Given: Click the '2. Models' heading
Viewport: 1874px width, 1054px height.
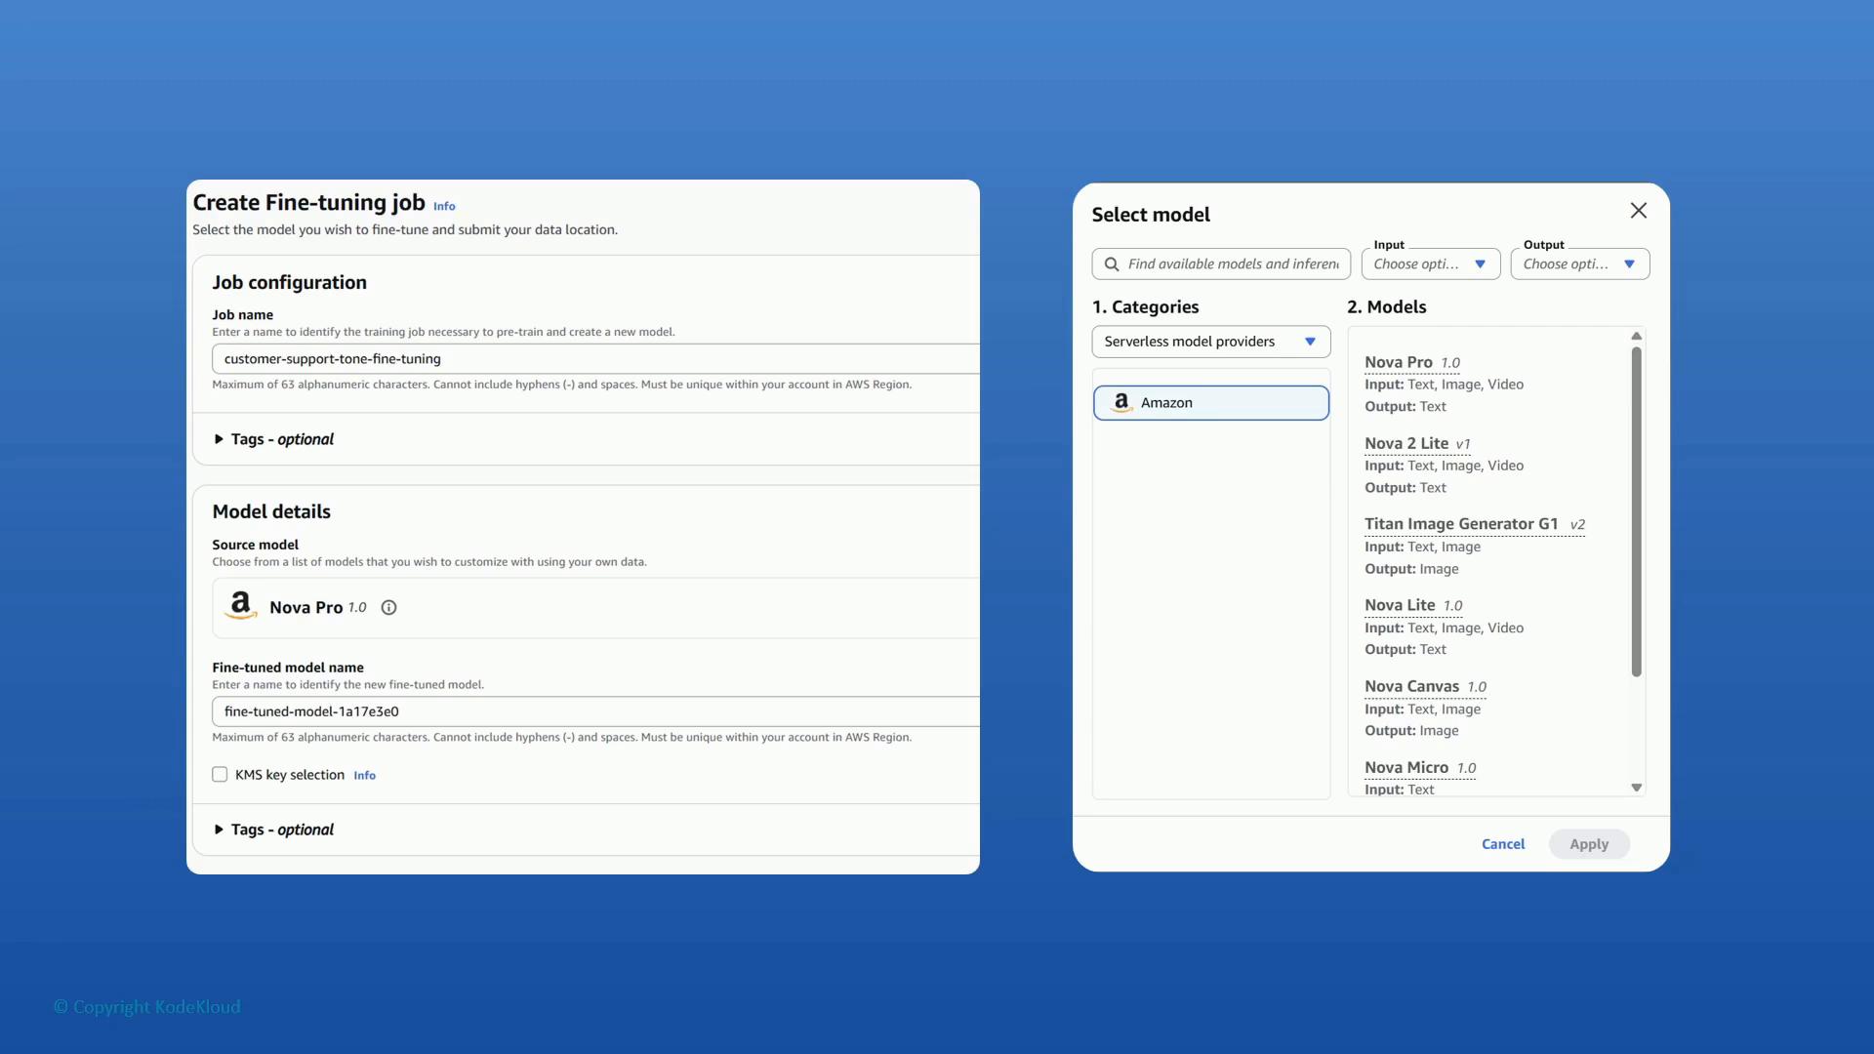Looking at the screenshot, I should tap(1386, 307).
